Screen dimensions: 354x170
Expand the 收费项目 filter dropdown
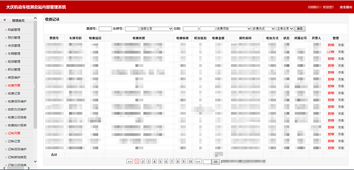234,29
